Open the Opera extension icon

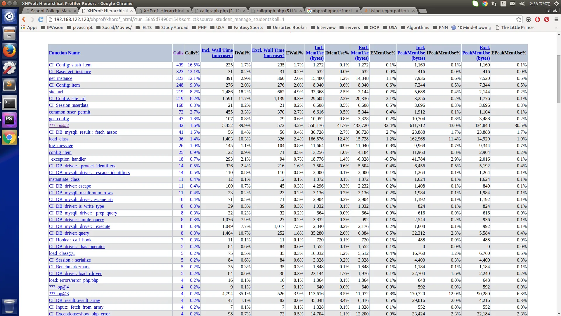[537, 19]
